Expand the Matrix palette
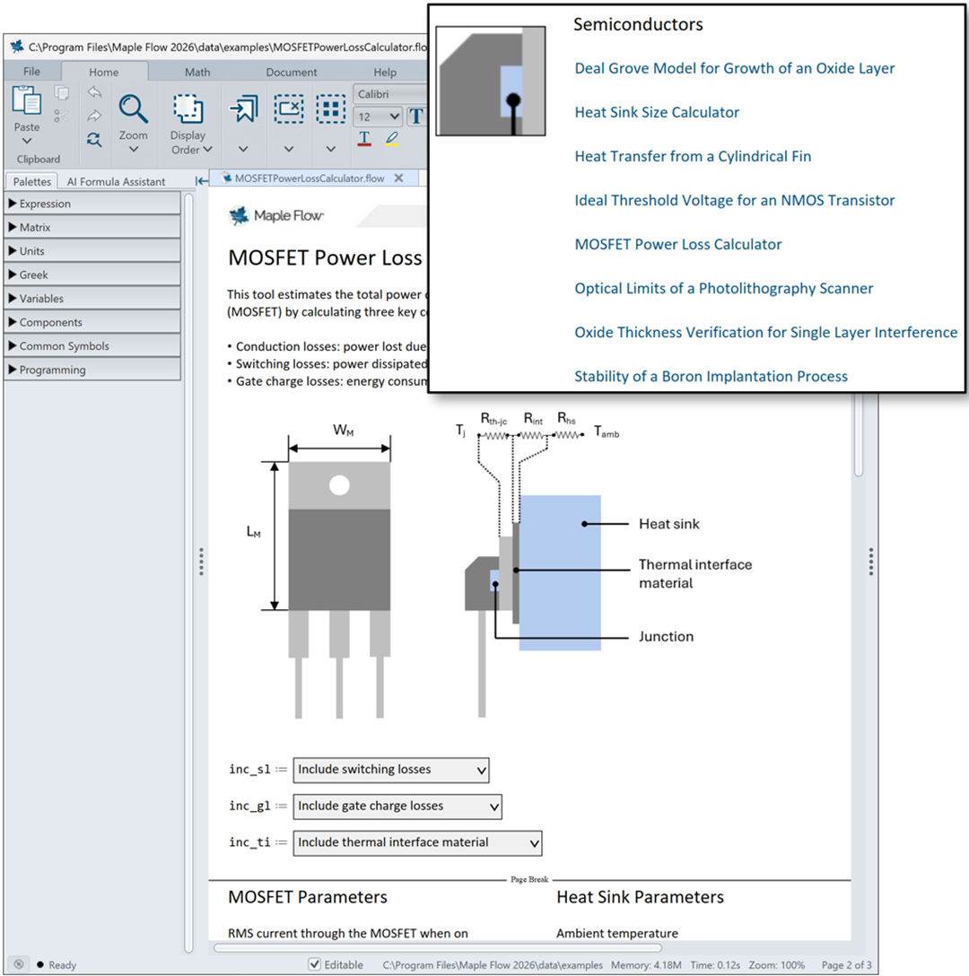 (92, 227)
